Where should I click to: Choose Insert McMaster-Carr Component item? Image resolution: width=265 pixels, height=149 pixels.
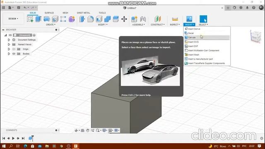pyautogui.click(x=207, y=50)
